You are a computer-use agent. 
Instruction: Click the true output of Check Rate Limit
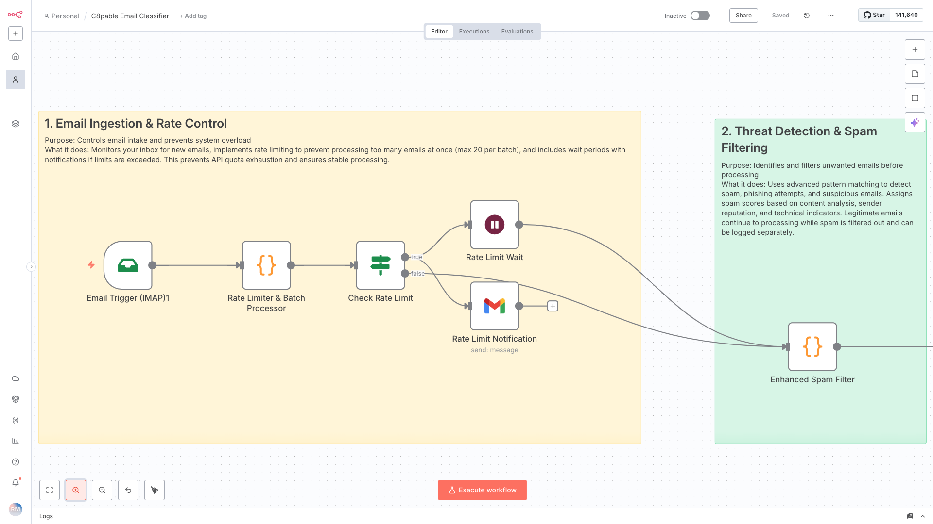tap(405, 257)
